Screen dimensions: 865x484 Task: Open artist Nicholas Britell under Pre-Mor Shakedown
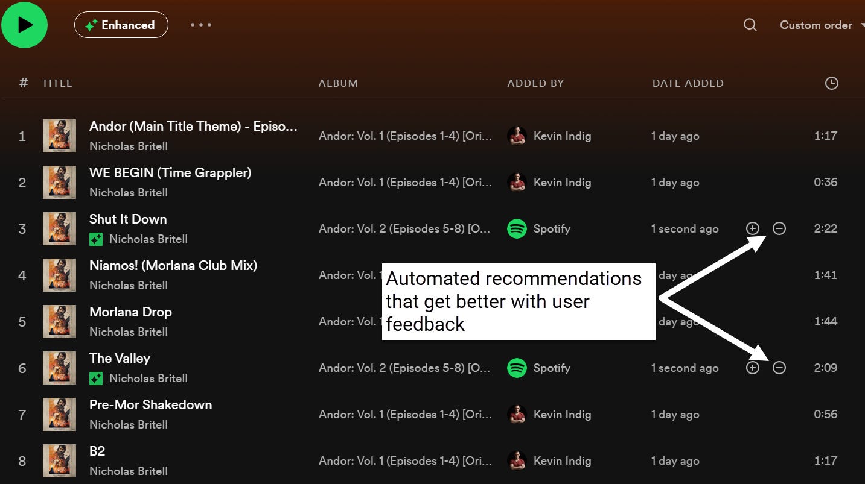[x=129, y=425]
